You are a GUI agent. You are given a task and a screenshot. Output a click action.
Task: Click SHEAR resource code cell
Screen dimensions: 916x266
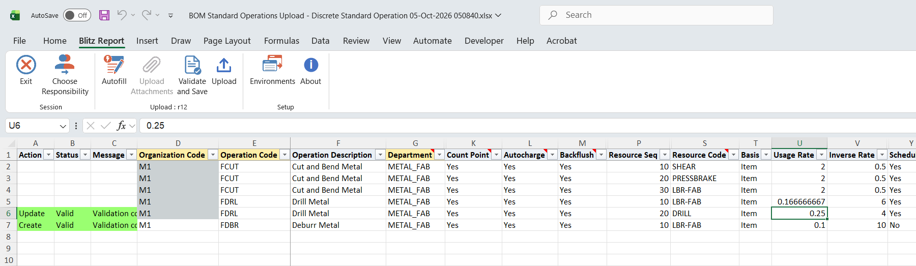pos(704,167)
